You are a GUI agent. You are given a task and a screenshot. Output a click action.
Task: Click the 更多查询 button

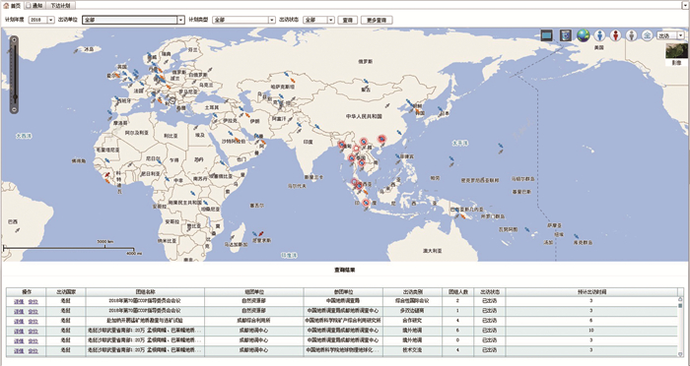[x=377, y=20]
